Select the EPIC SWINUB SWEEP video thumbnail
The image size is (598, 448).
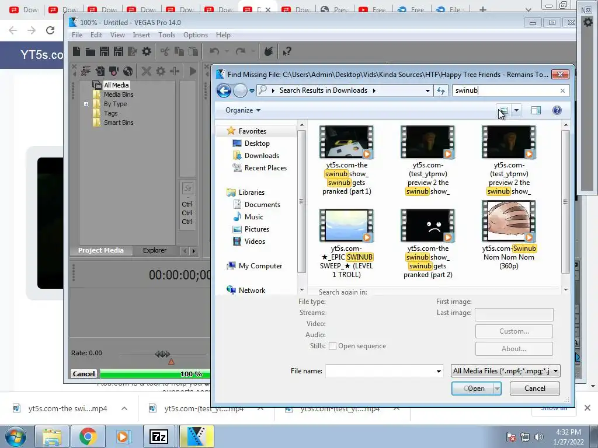tap(346, 225)
